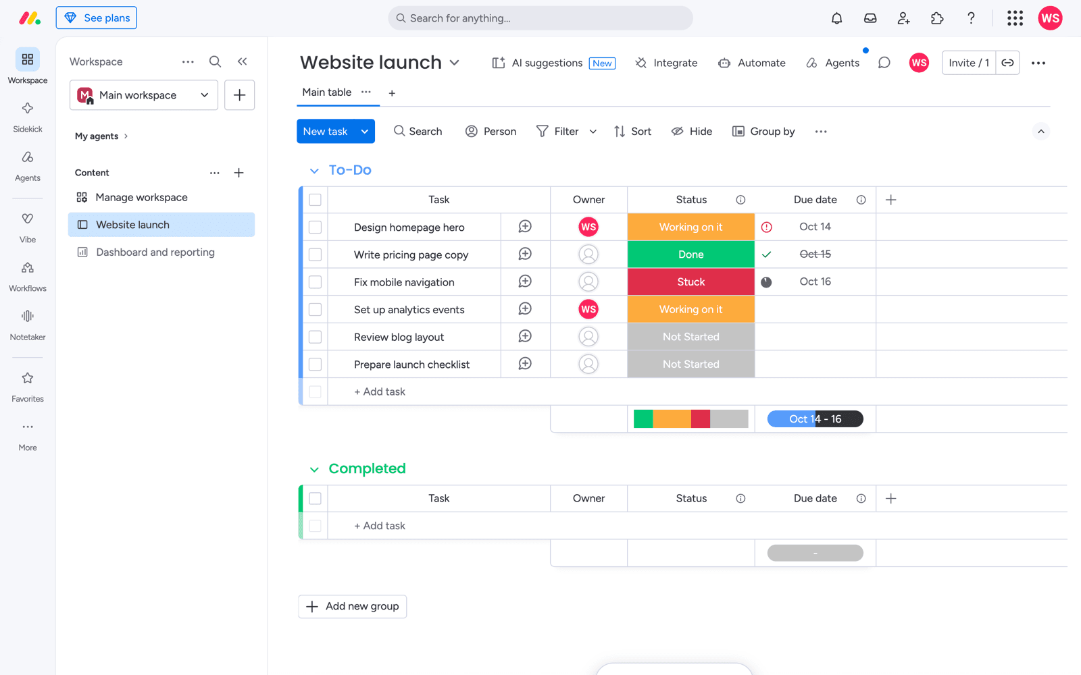Click the Search for anything field
The width and height of the screenshot is (1081, 675).
click(x=540, y=18)
